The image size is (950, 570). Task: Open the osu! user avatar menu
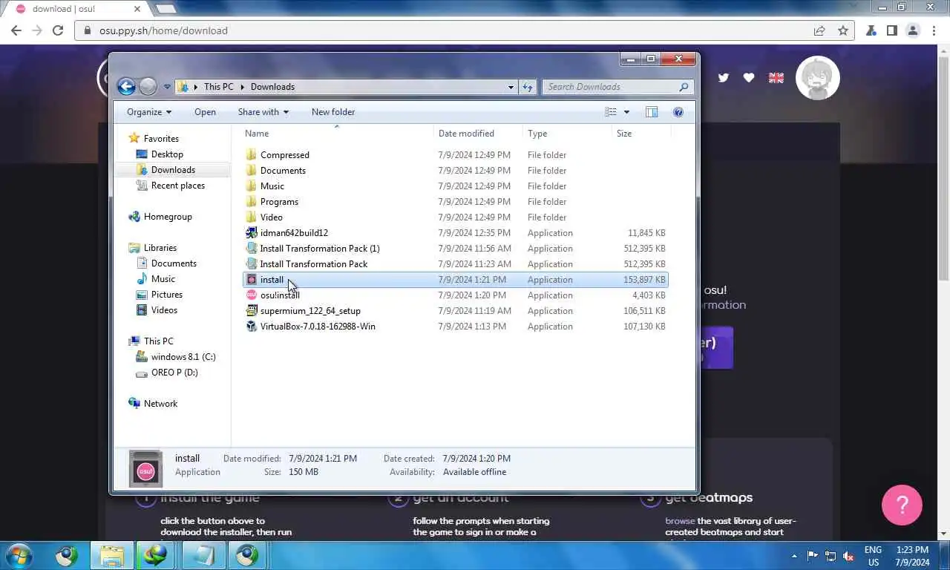(x=818, y=78)
